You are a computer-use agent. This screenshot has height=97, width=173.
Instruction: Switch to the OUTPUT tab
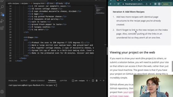[x=24, y=81]
